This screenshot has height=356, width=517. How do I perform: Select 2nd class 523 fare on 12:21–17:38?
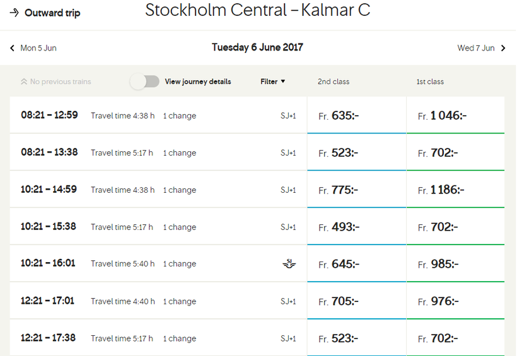tap(356, 338)
